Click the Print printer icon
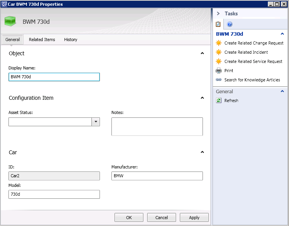Screen dimensions: 289x226 (219, 71)
